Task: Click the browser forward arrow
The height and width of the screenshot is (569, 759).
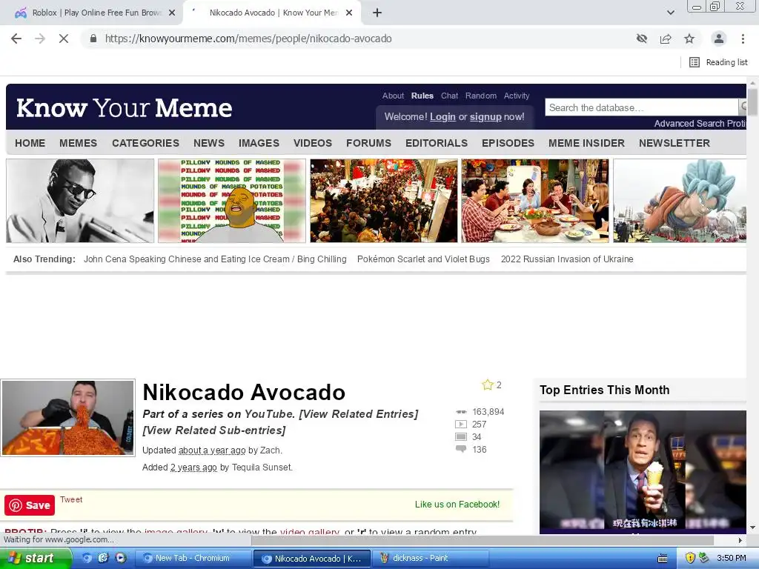Action: pos(40,39)
